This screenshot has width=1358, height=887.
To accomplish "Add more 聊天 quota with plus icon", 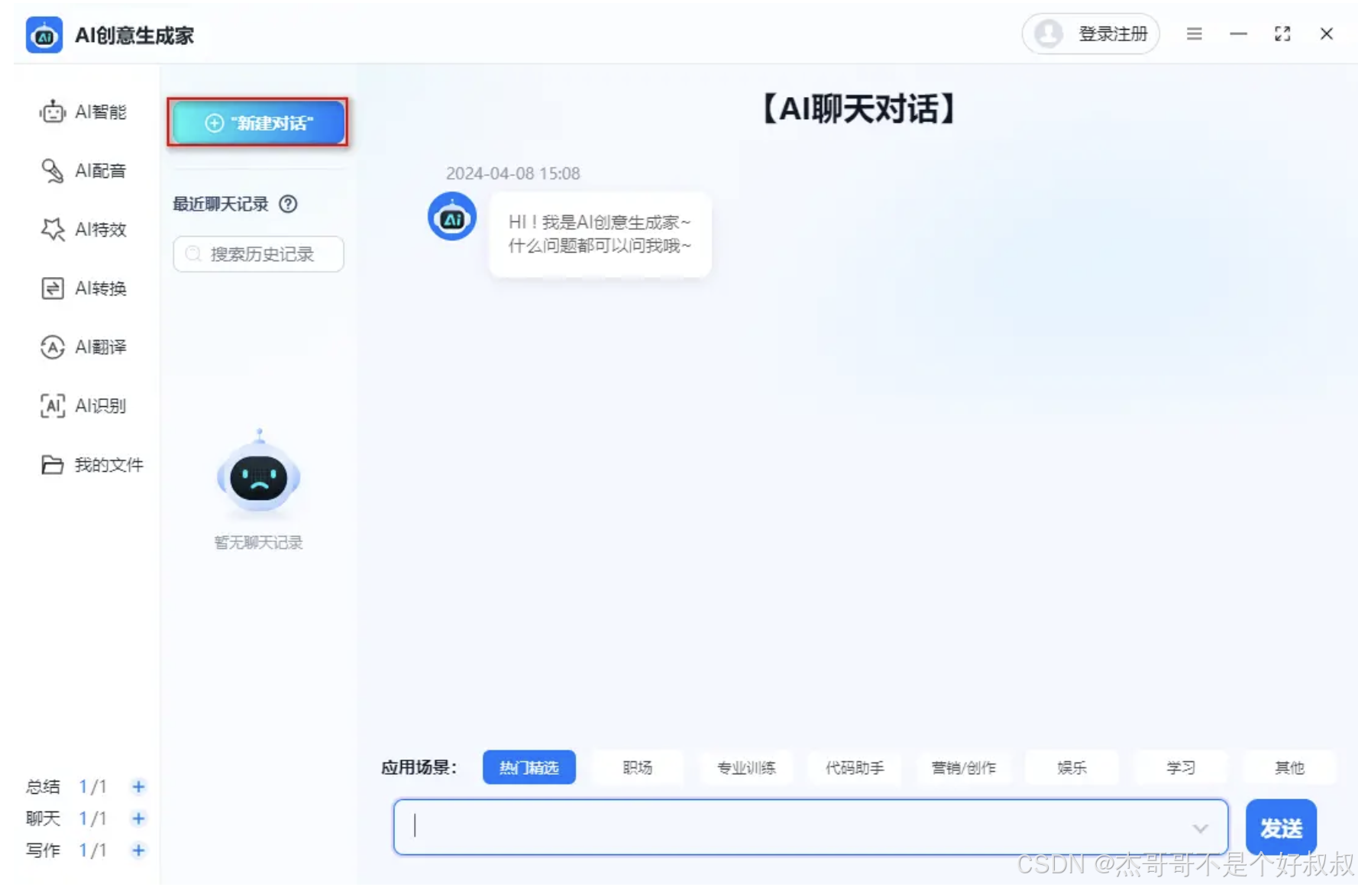I will pos(138,818).
